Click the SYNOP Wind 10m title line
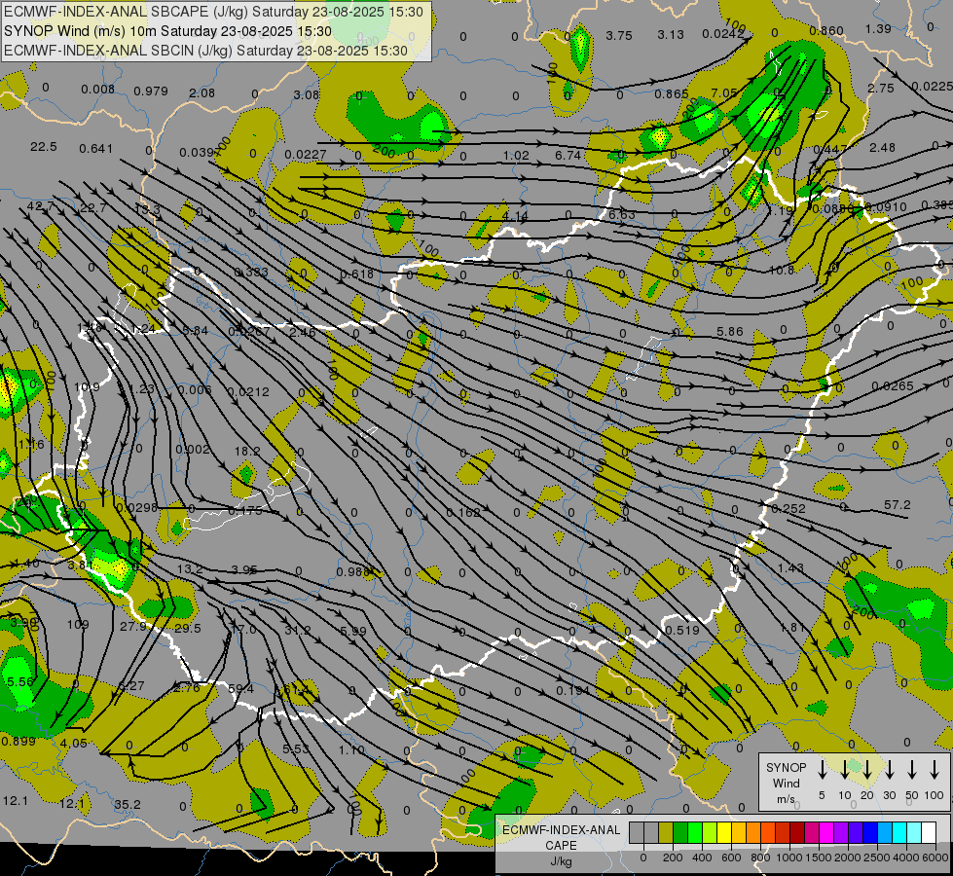Viewport: 953px width, 876px height. (x=167, y=31)
